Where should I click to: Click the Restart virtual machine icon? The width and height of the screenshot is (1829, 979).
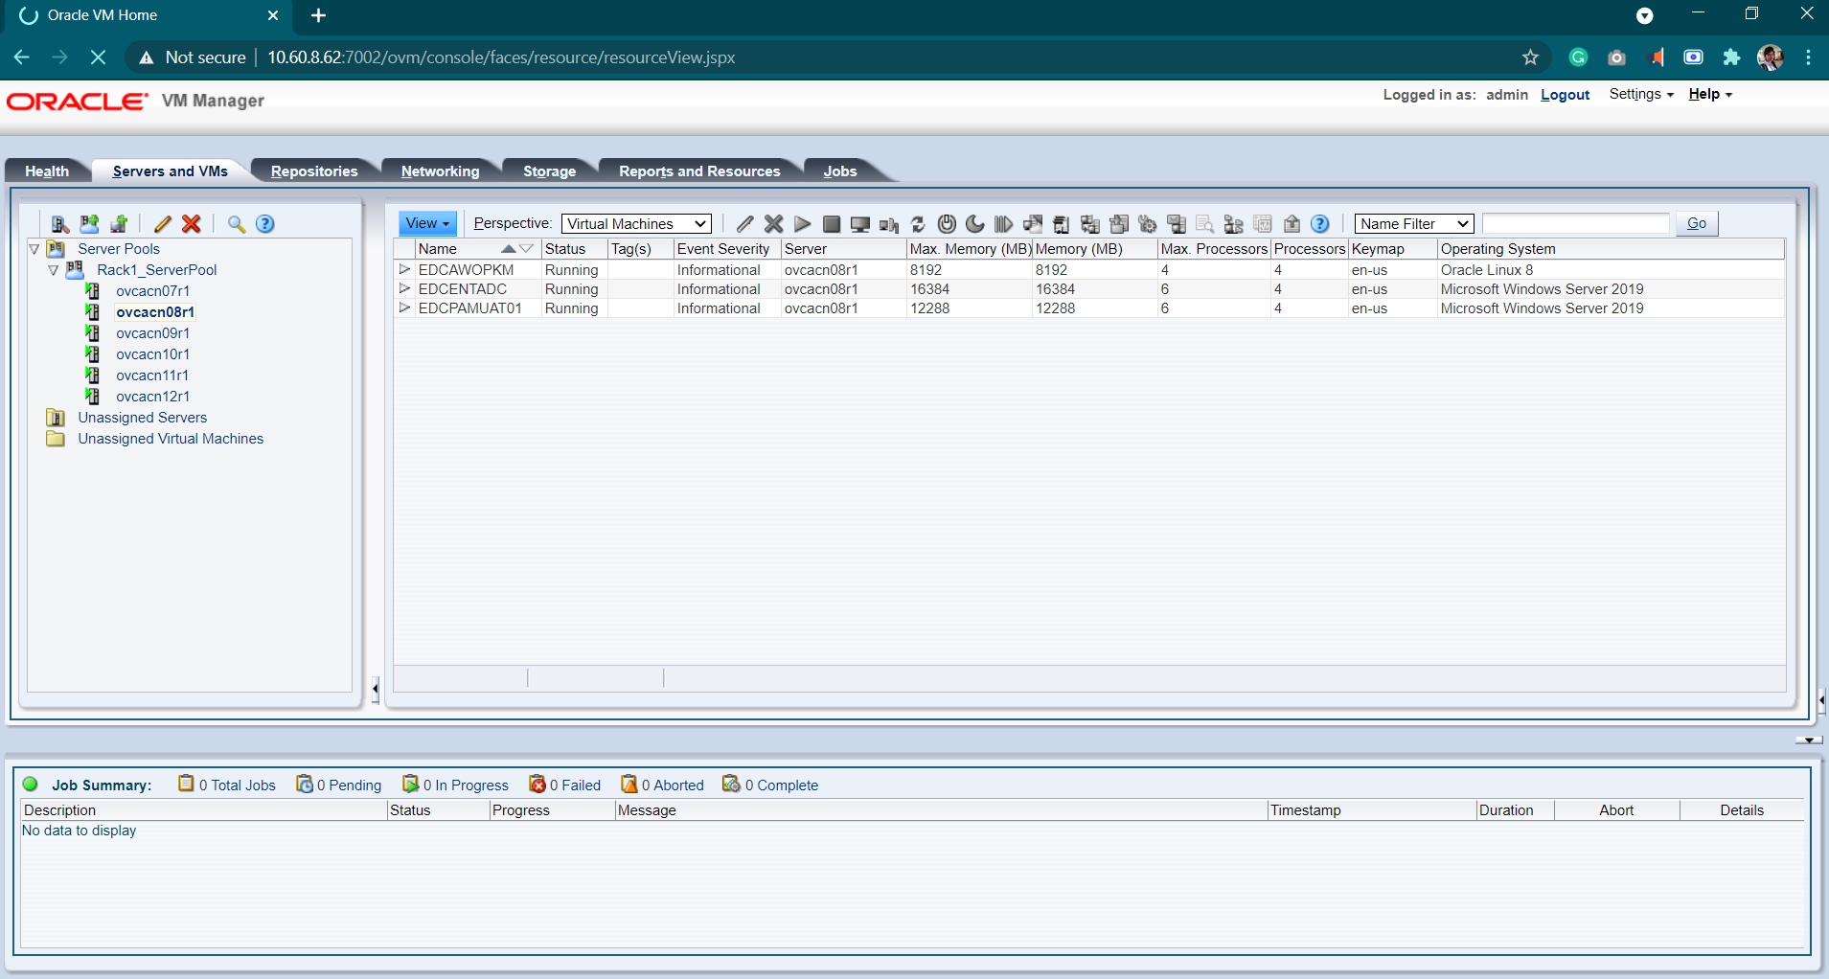pyautogui.click(x=918, y=224)
